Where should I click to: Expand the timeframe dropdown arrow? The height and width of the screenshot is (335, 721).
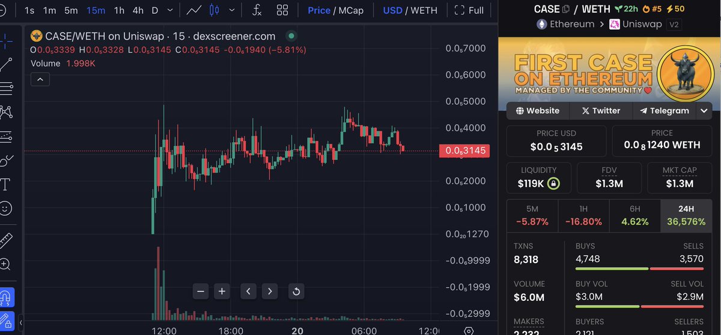click(x=171, y=10)
